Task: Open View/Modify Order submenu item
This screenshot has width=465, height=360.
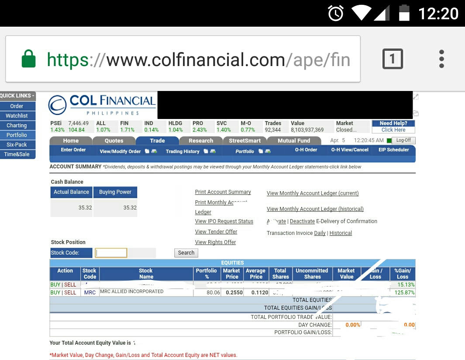Action: (120, 151)
